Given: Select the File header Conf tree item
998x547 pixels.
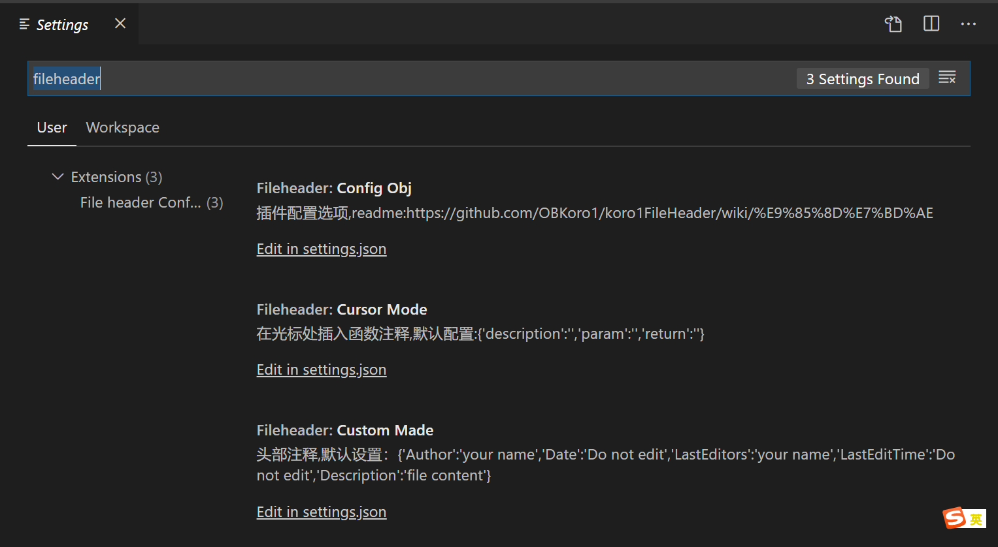Looking at the screenshot, I should point(141,202).
